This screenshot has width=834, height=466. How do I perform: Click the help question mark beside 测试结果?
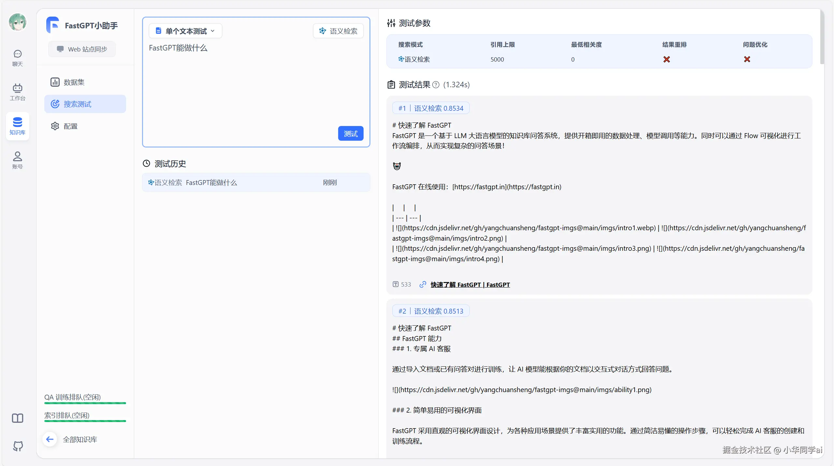436,85
